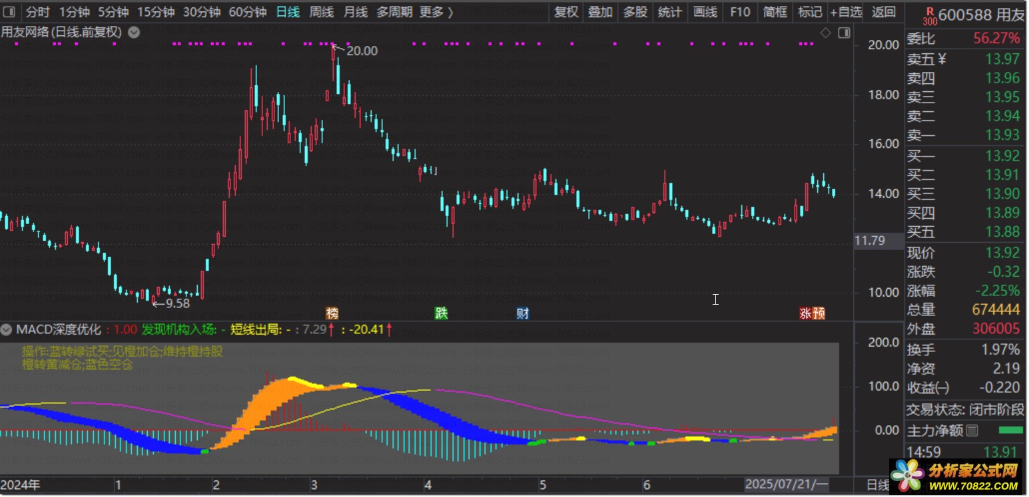Screen dimensions: 1029x497
Task: Click the 卖五 price 13.97
Action: point(1002,59)
